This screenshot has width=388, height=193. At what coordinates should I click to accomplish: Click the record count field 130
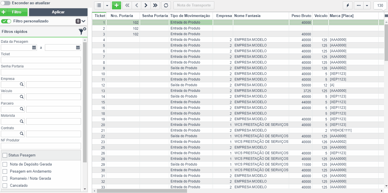click(x=380, y=5)
